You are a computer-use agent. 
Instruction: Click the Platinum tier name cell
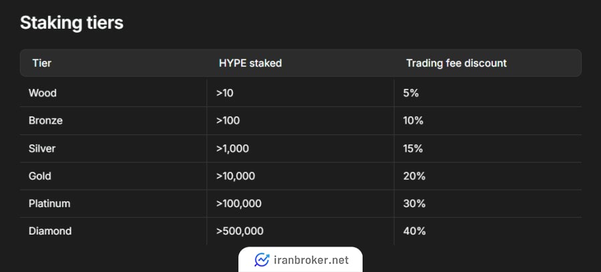49,204
